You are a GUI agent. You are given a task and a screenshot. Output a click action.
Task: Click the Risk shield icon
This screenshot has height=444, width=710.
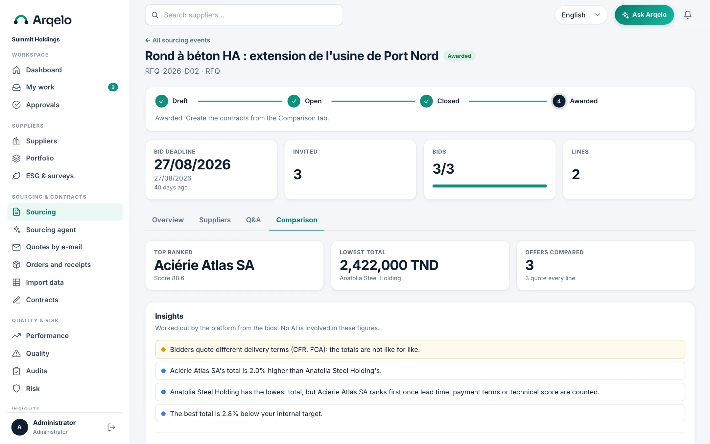tap(16, 389)
